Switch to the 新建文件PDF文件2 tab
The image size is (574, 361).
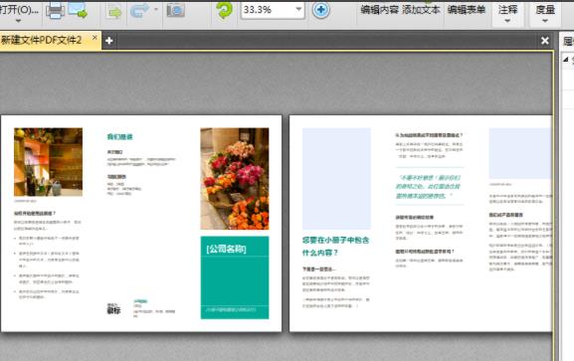[41, 40]
